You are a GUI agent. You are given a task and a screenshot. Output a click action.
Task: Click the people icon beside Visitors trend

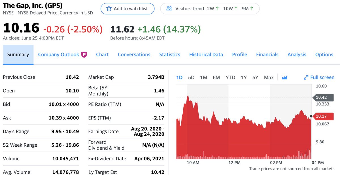(x=169, y=9)
